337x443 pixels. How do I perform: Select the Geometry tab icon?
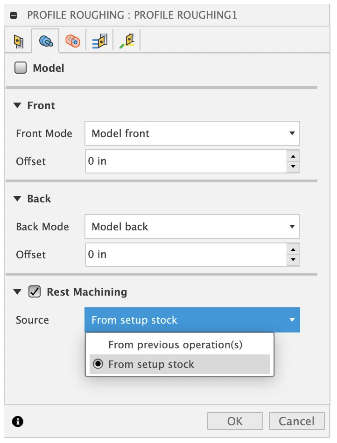click(x=46, y=42)
